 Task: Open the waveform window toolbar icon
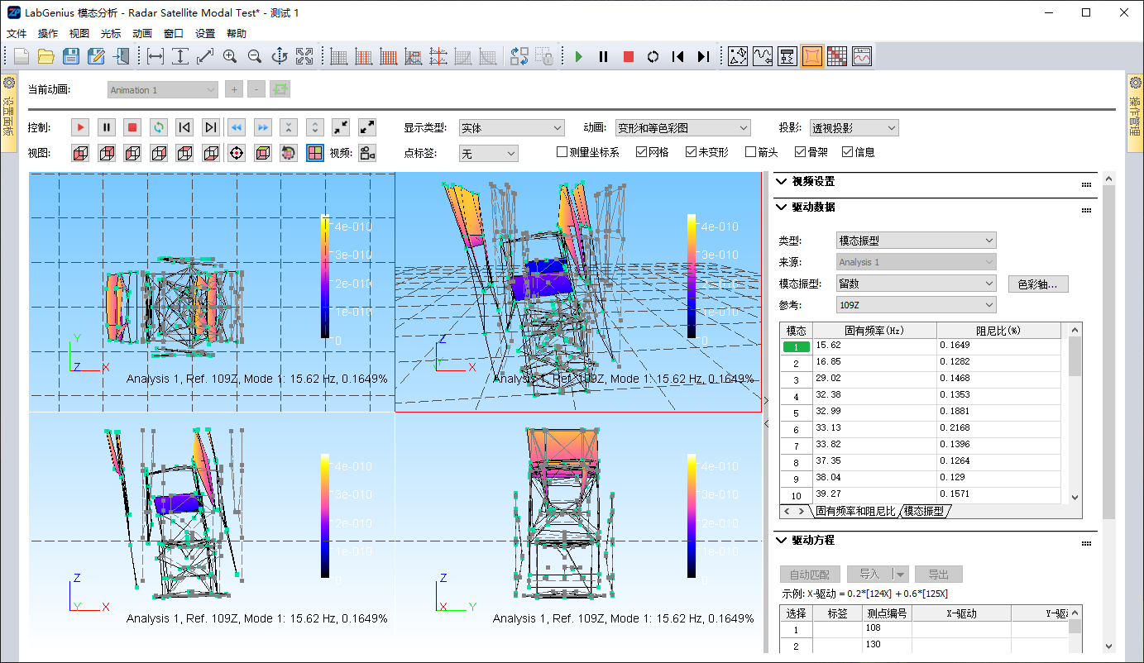coord(862,56)
